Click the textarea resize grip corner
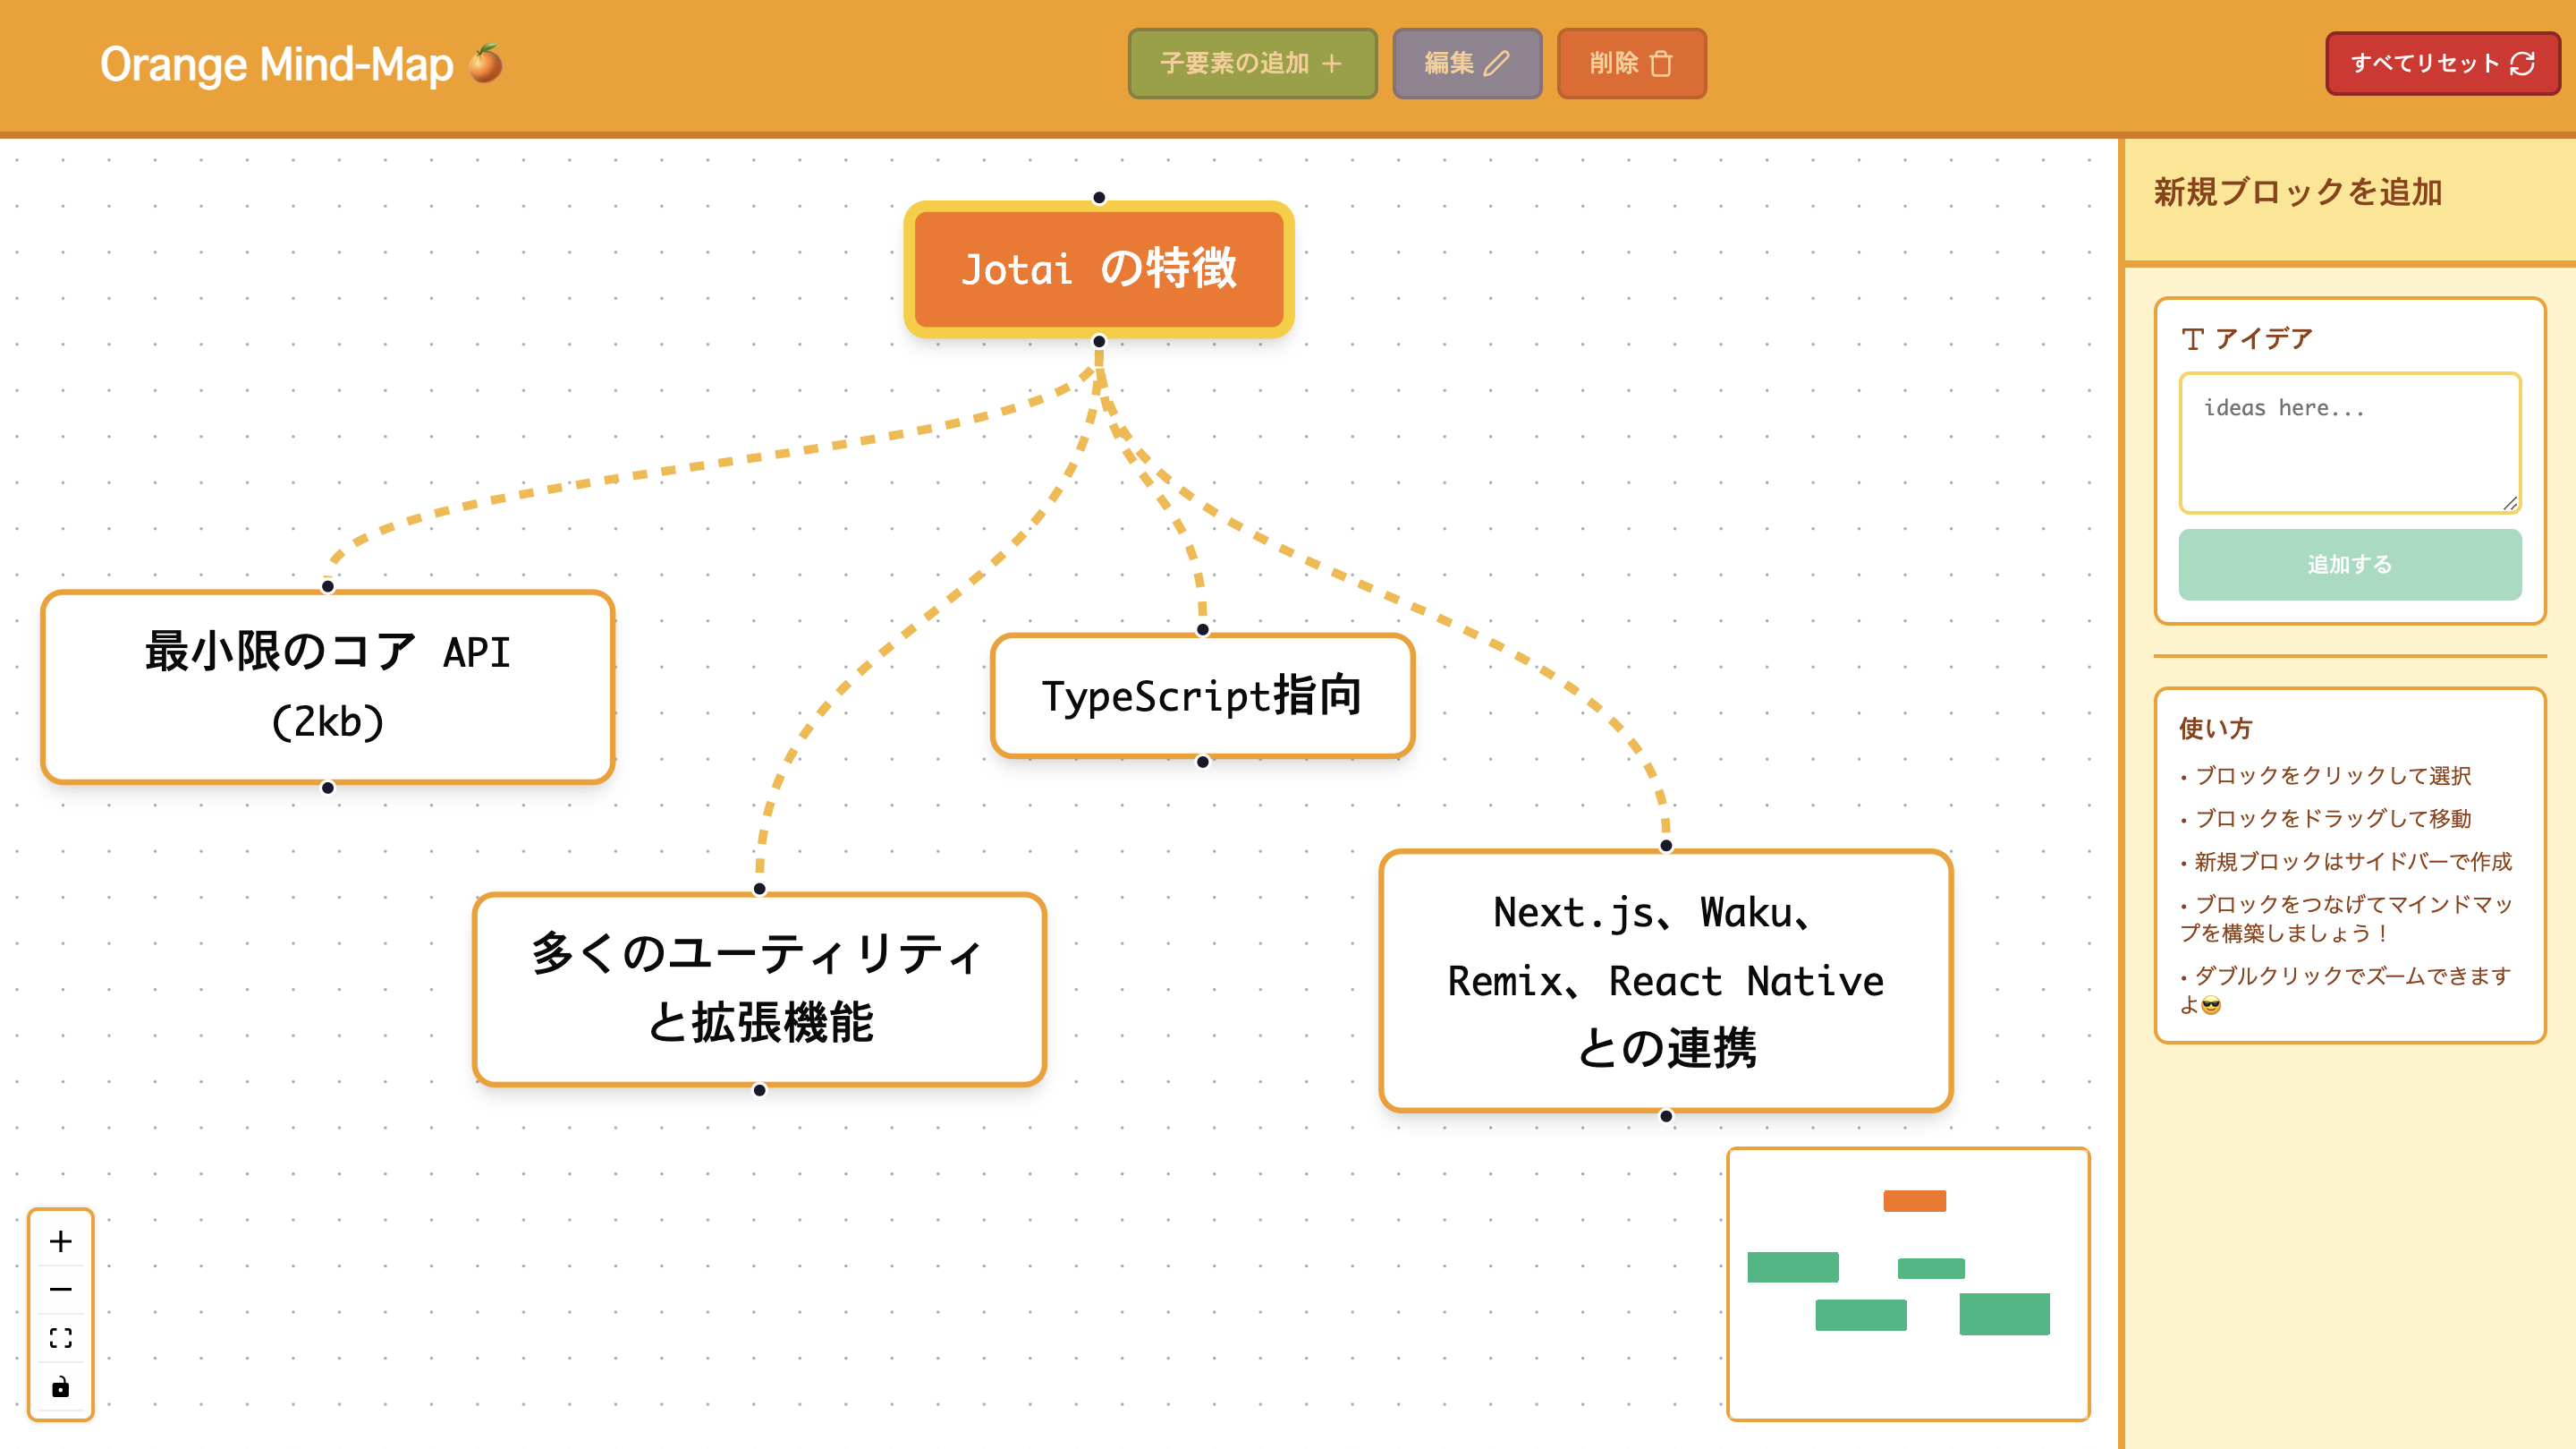 click(x=2510, y=503)
